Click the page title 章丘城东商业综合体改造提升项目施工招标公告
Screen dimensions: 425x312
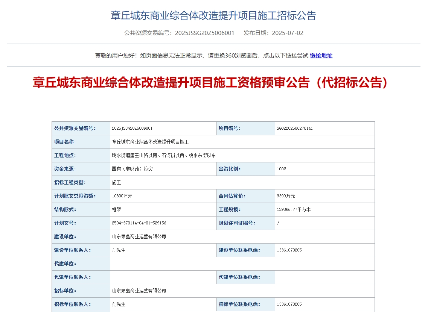point(213,15)
